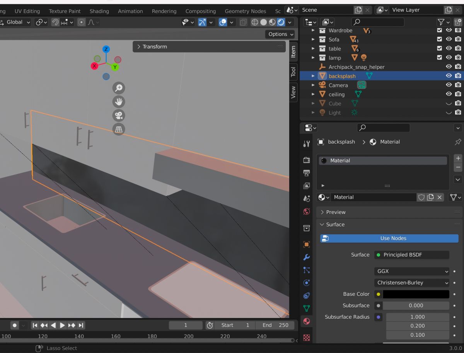Viewport: 464px width, 353px height.
Task: Select wireframe viewport shading icon
Action: (255, 22)
